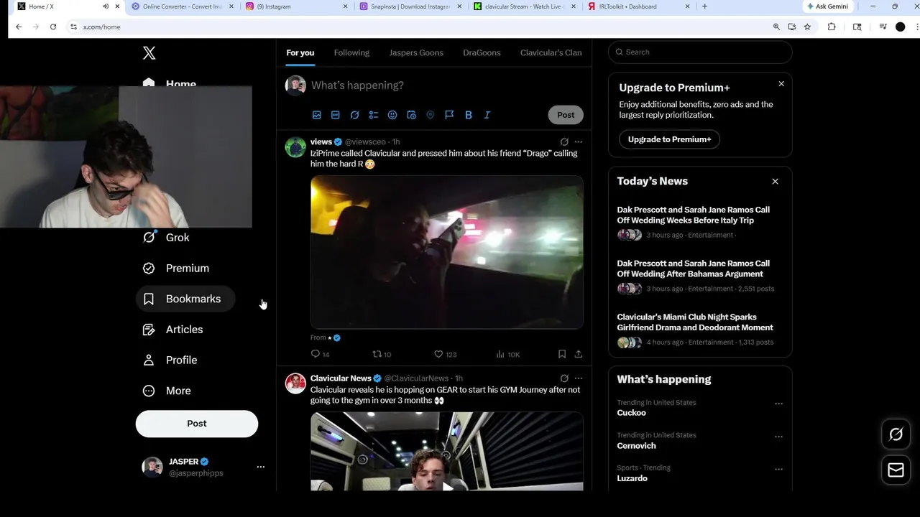The width and height of the screenshot is (920, 517).
Task: Click the Ask Gemini button
Action: coord(828,6)
